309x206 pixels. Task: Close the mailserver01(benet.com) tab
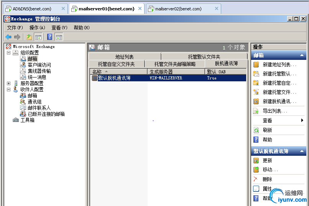pos(140,8)
